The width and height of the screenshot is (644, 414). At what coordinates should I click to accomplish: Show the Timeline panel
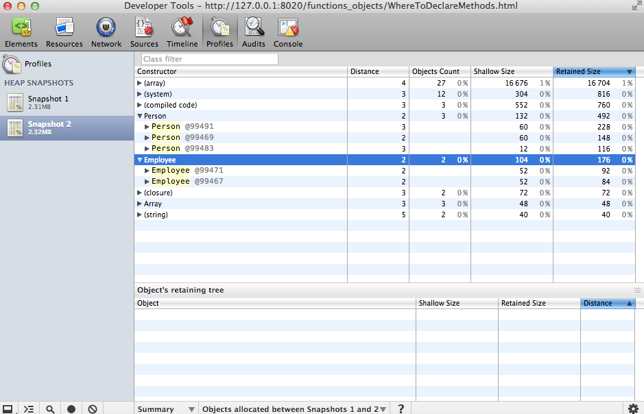pos(182,32)
